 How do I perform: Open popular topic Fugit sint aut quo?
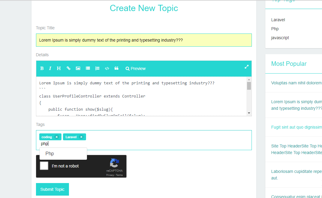(296, 127)
